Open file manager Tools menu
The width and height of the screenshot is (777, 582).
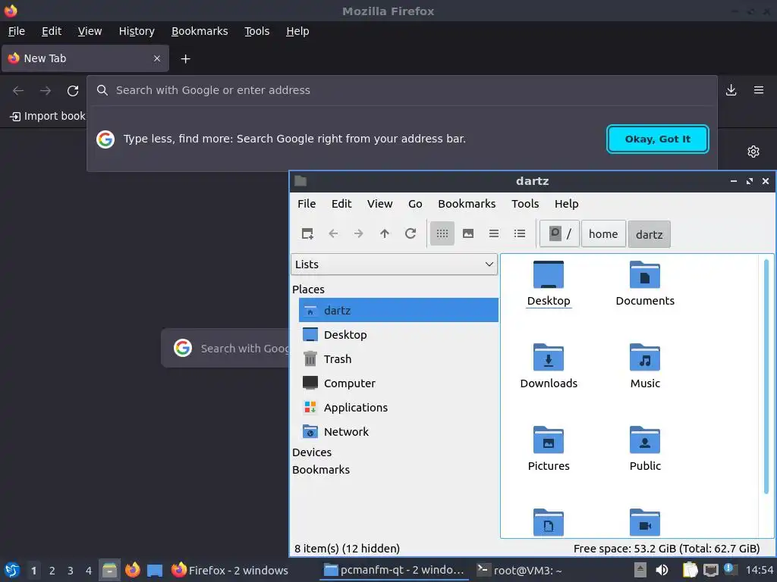(x=525, y=204)
